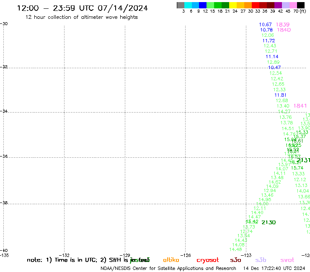Select the 's3b' satellite legend label

(x=261, y=260)
